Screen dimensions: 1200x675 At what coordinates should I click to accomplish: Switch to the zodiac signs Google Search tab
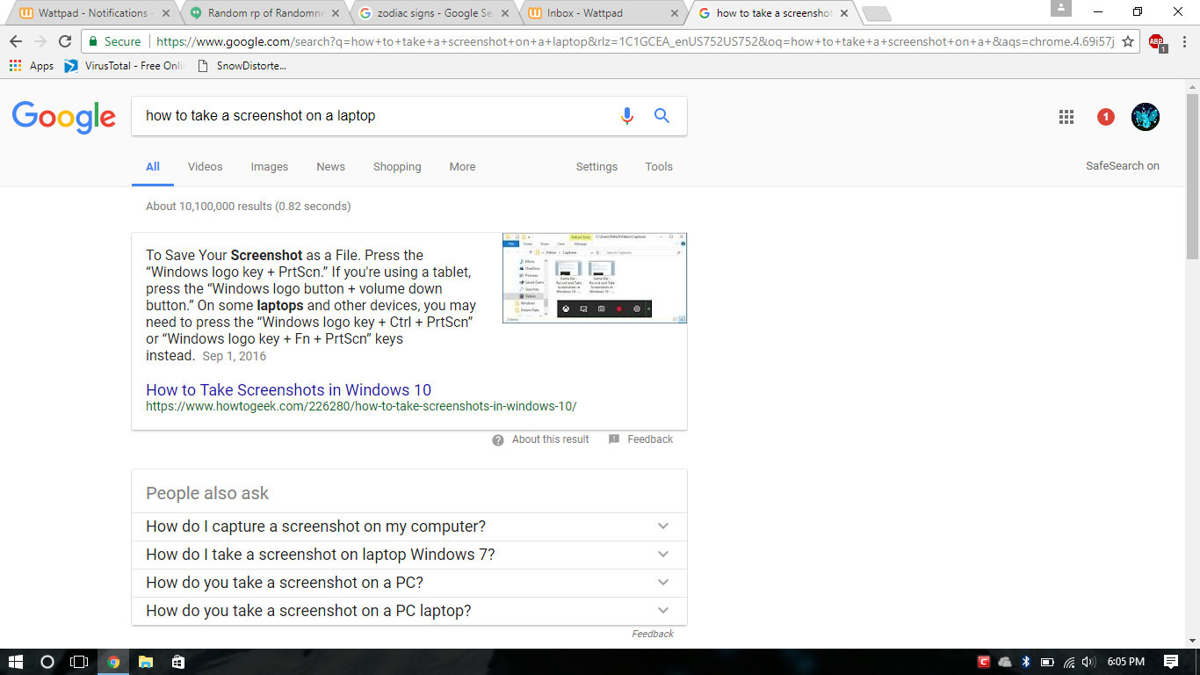(432, 13)
